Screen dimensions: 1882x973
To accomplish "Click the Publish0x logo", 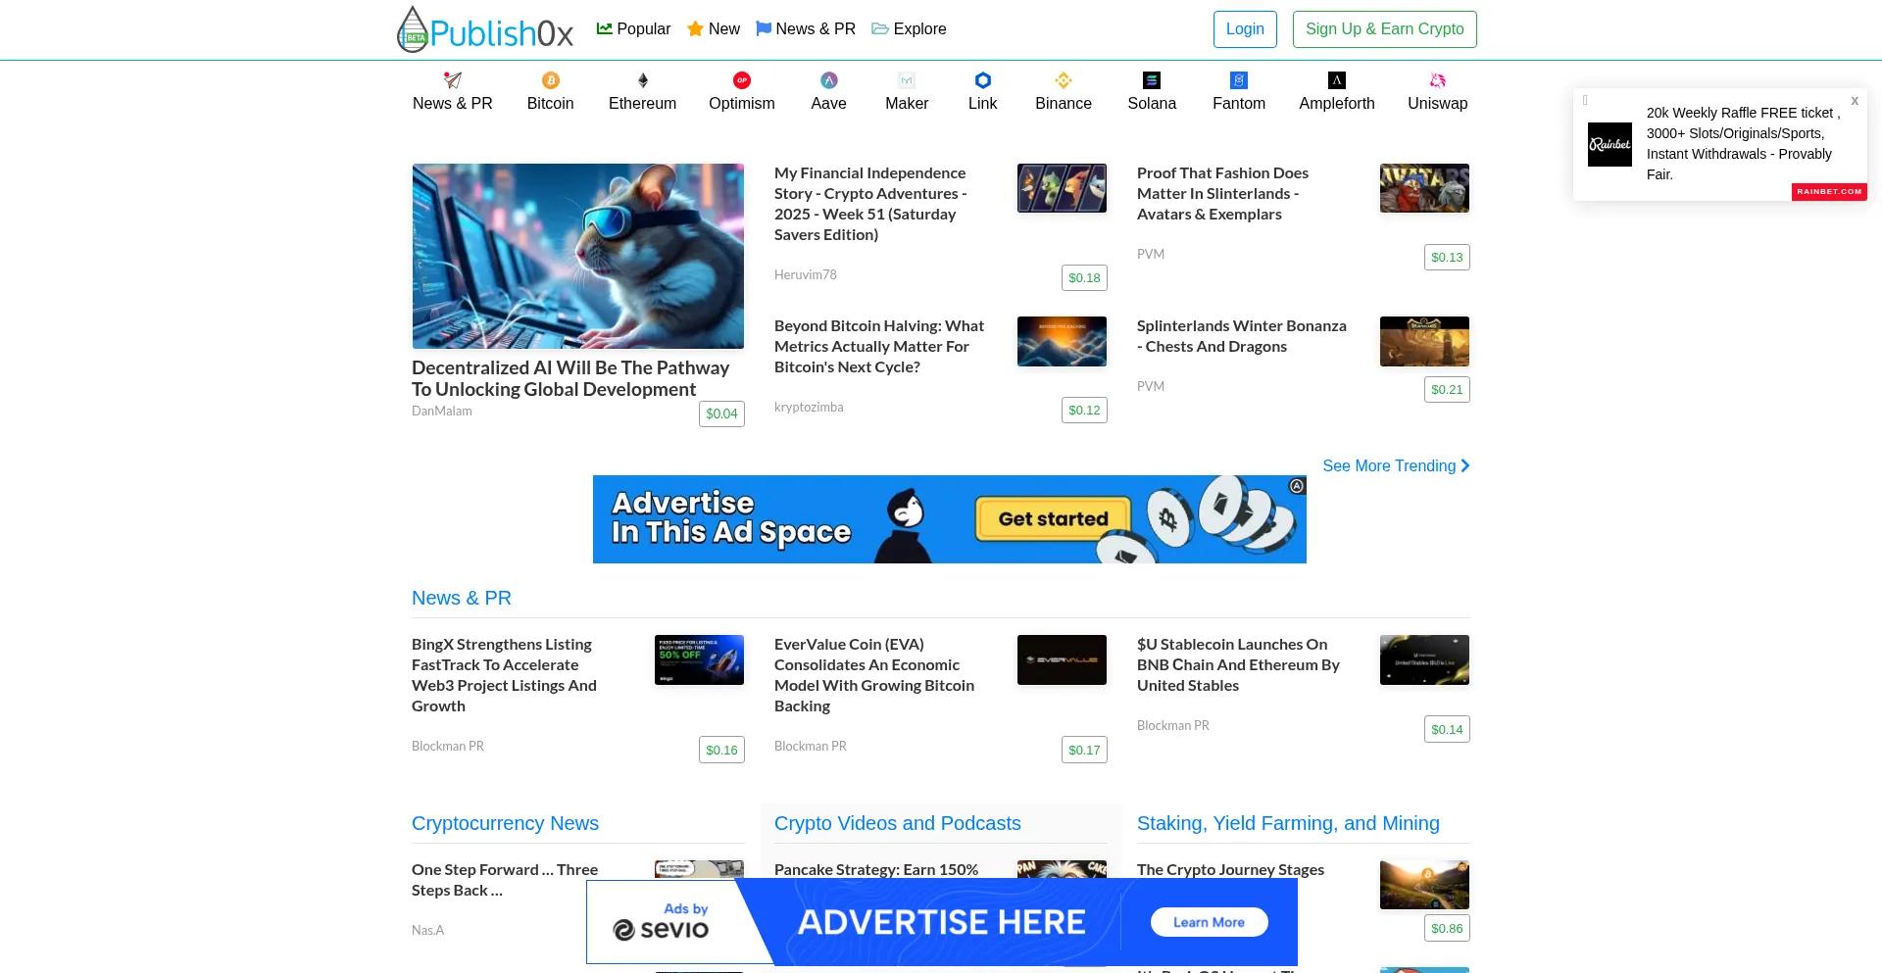I will 484,29.
